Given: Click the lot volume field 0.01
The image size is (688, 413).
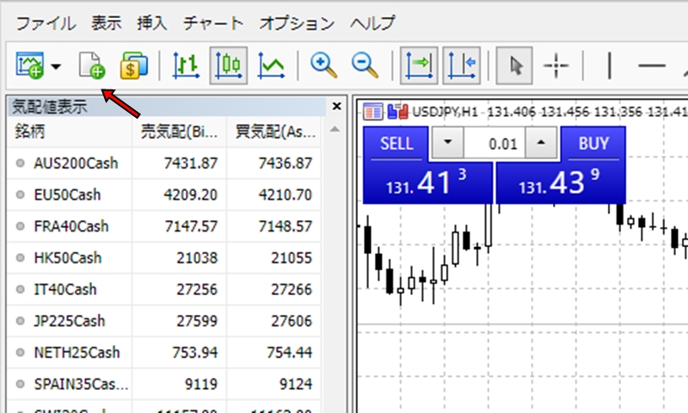Looking at the screenshot, I should click(494, 143).
